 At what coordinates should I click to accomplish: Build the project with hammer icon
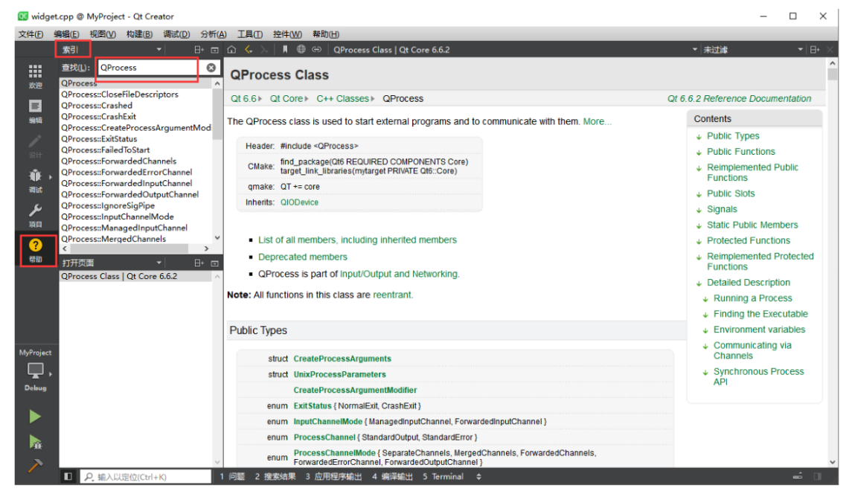[x=35, y=465]
